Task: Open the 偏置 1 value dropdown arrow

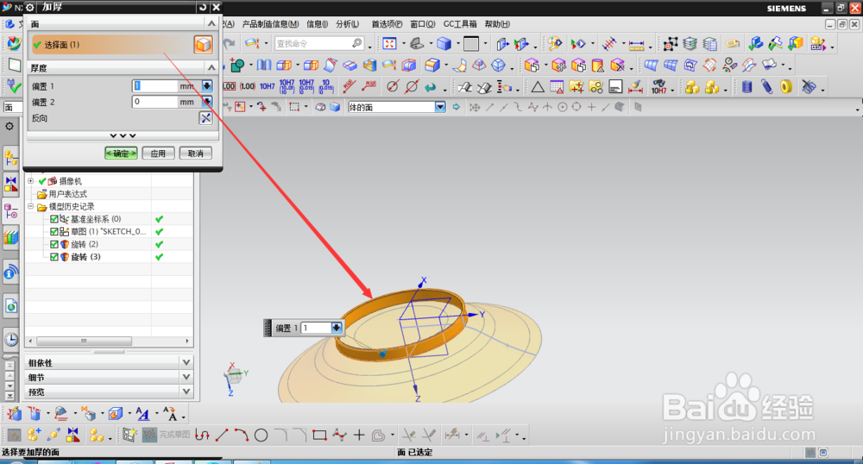Action: pos(207,85)
